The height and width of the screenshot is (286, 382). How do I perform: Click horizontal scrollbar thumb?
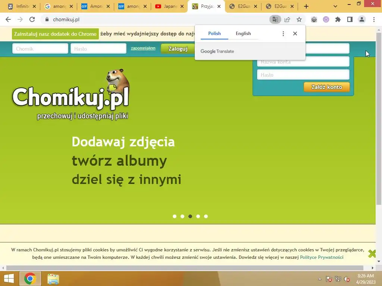(185, 268)
